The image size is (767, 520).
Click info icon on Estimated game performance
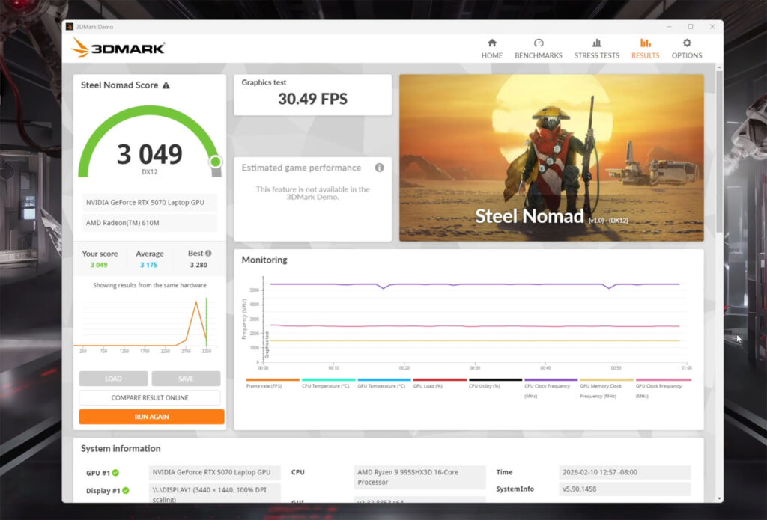click(379, 168)
